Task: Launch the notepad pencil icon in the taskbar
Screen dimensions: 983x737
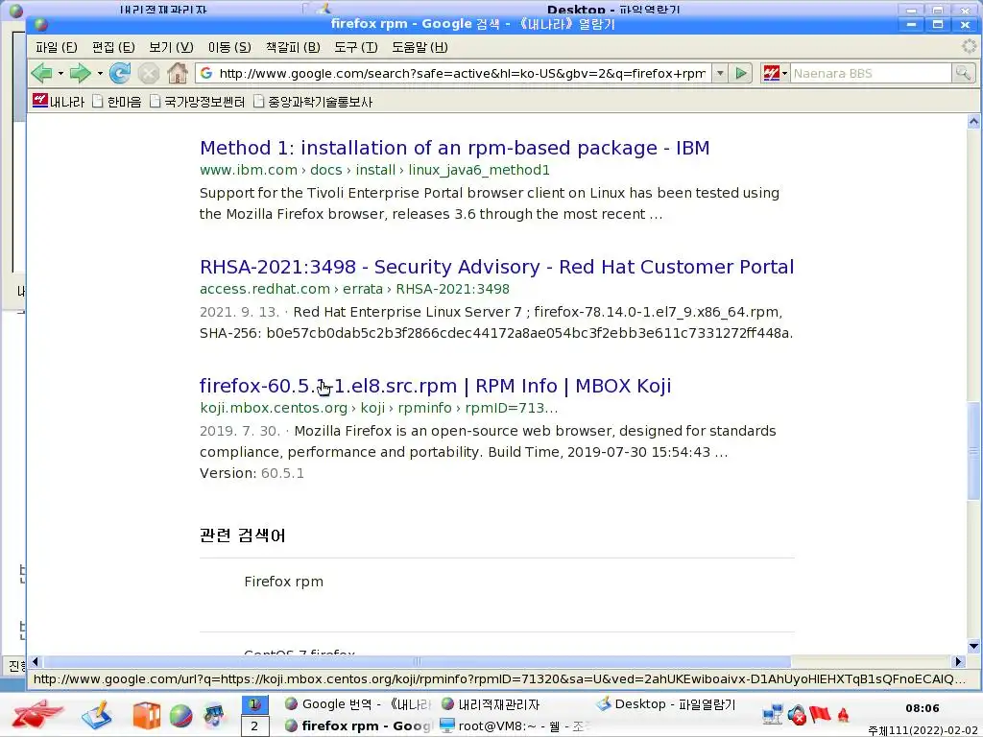Action: (97, 715)
